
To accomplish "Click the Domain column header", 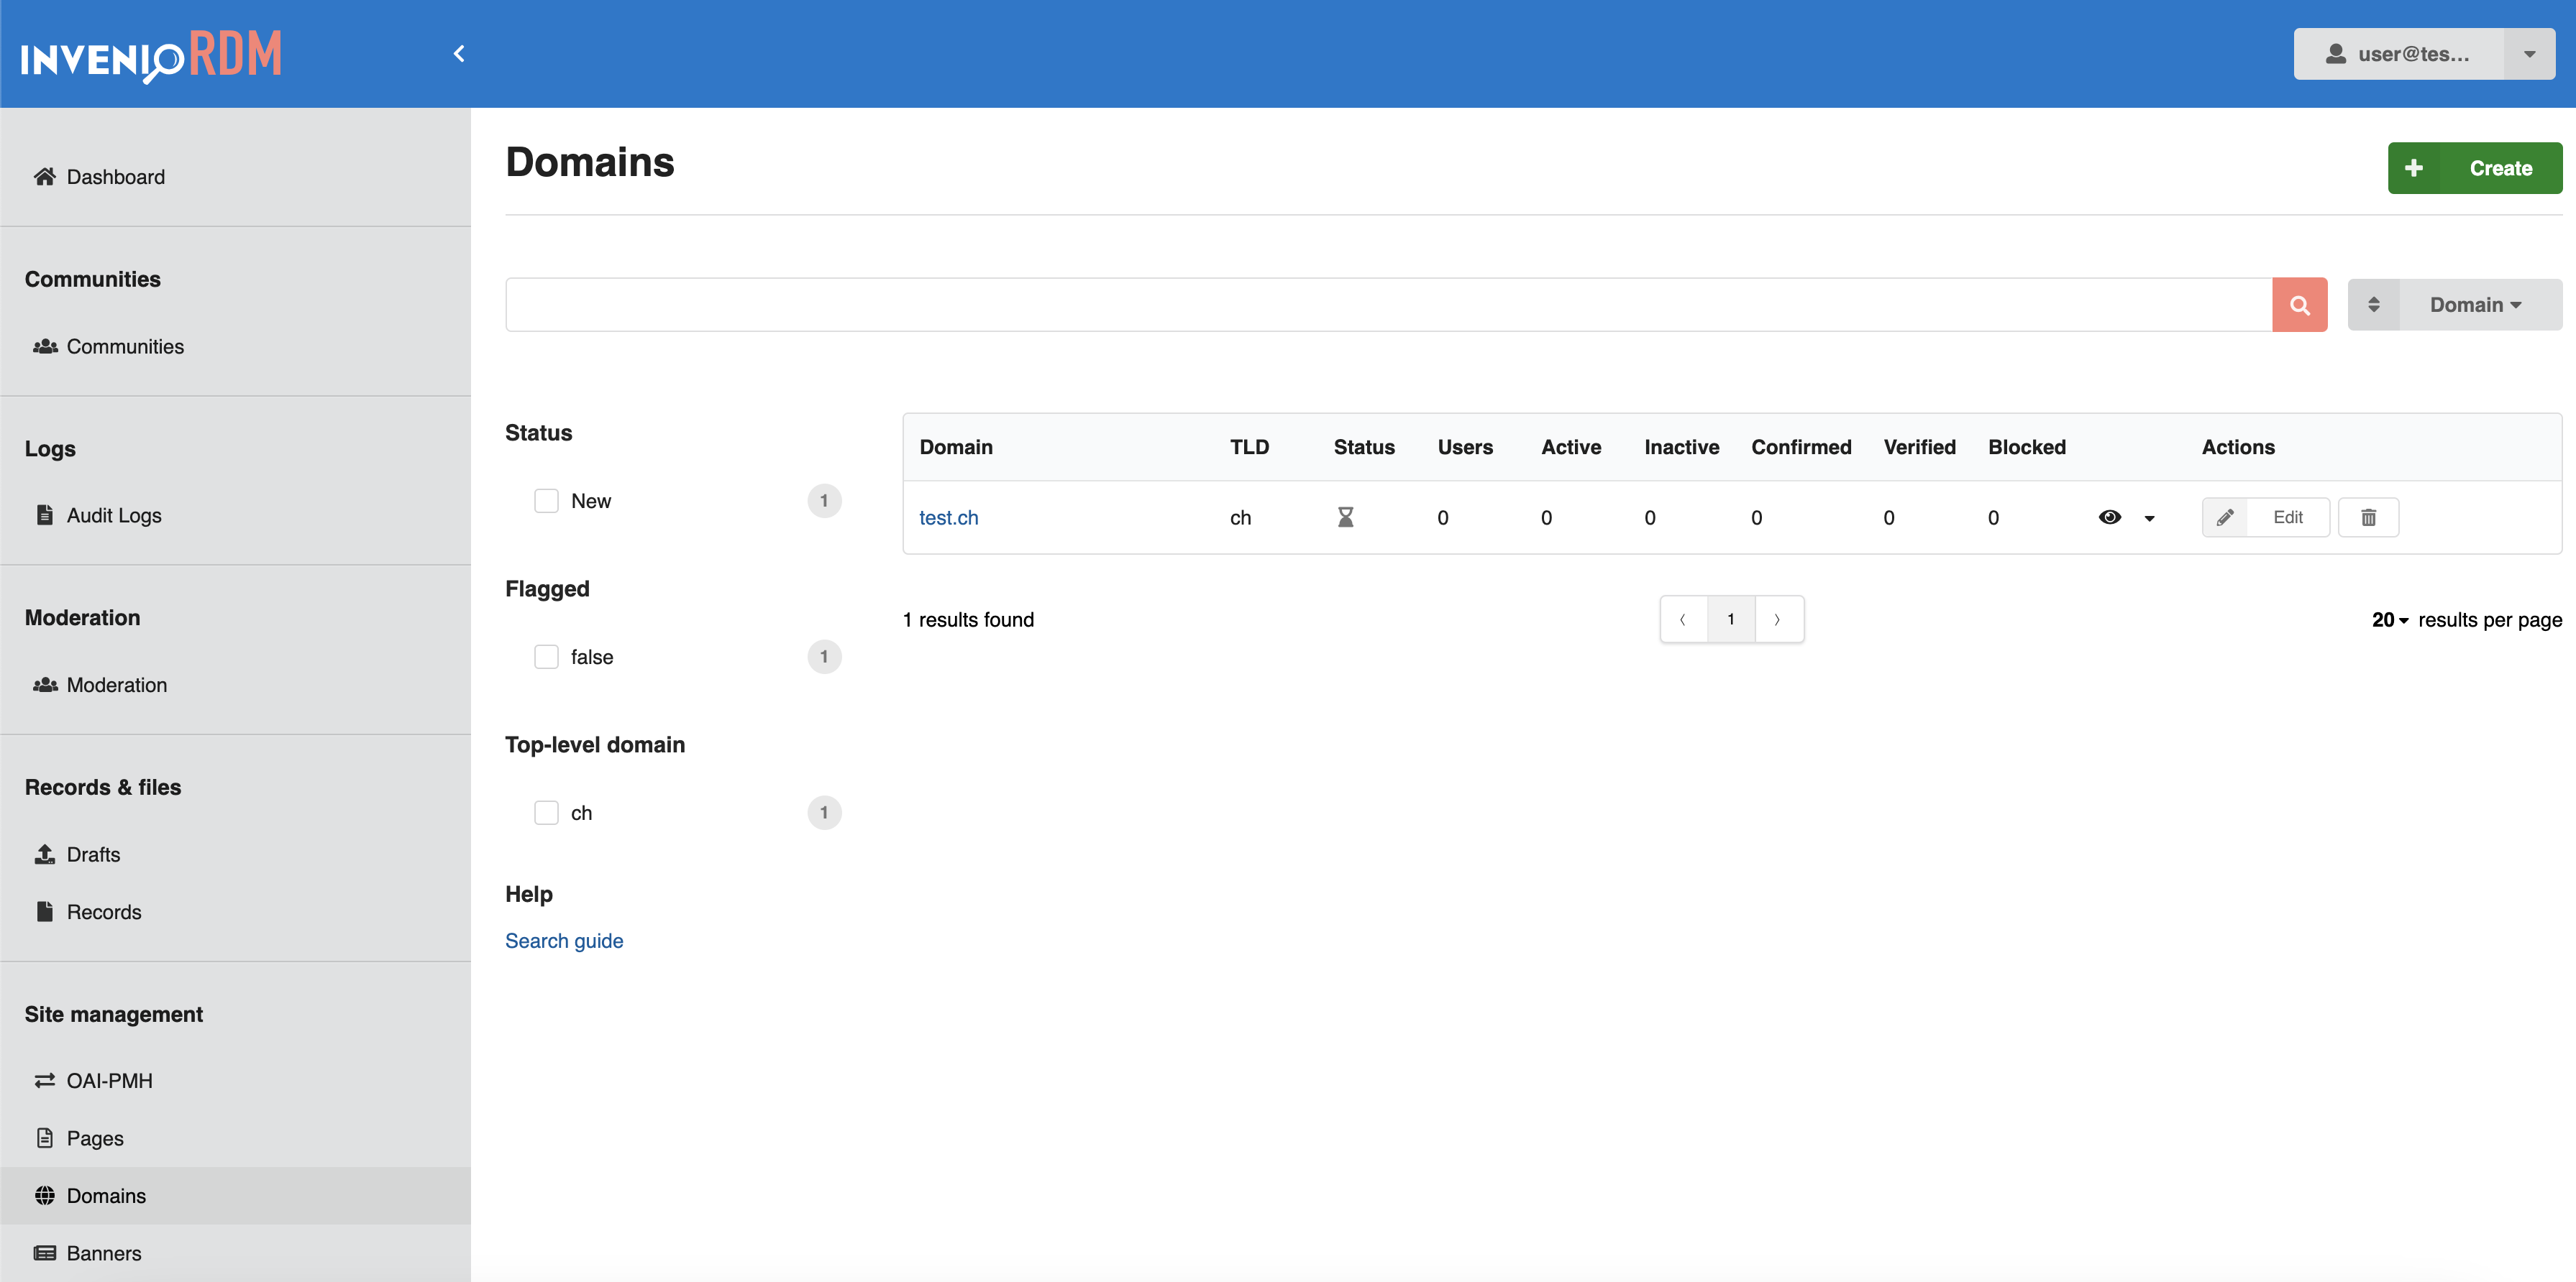I will coord(956,447).
